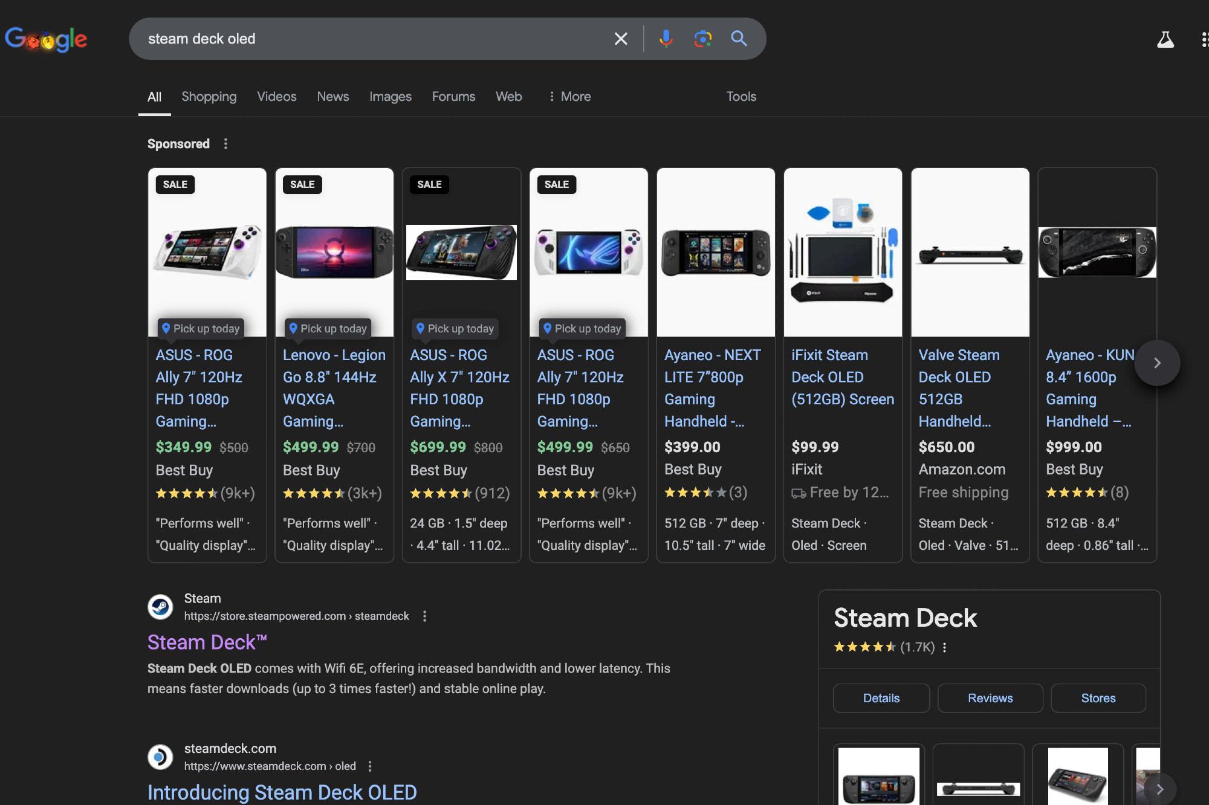
Task: Open the Google apps grid icon
Action: [1204, 39]
